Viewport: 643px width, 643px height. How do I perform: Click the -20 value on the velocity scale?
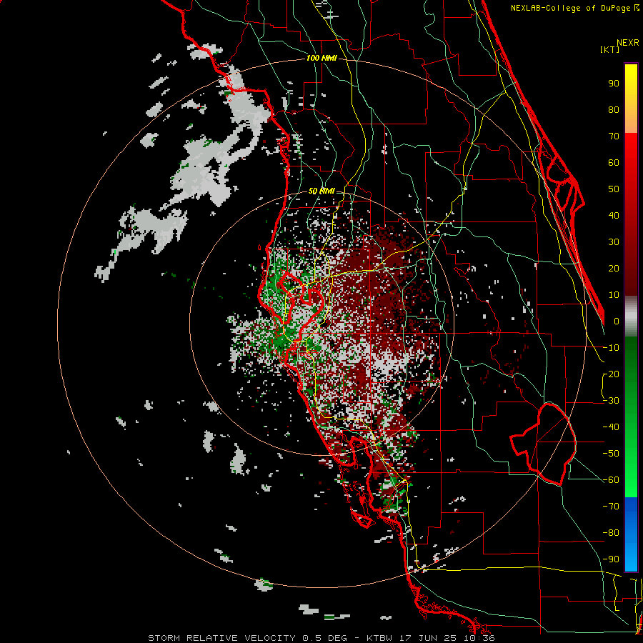coord(611,374)
